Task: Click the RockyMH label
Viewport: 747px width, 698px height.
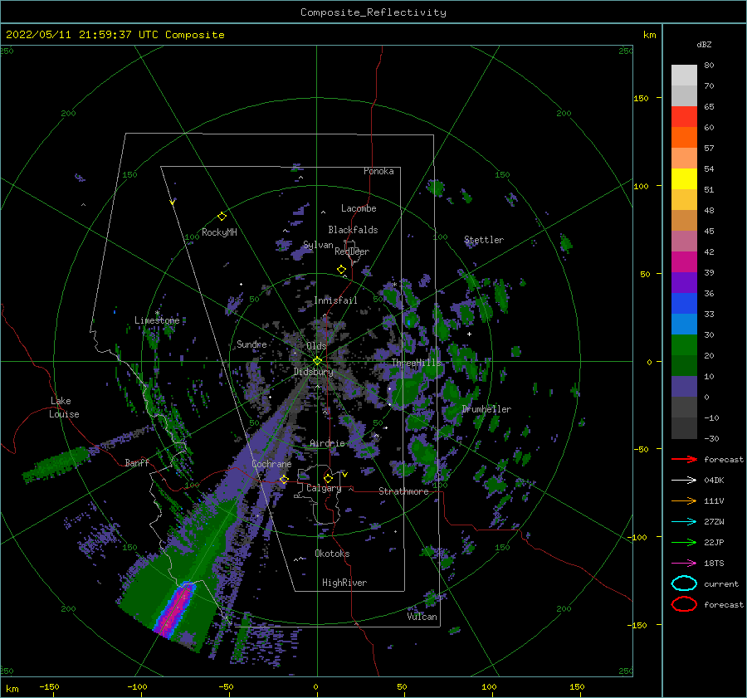Action: click(219, 232)
